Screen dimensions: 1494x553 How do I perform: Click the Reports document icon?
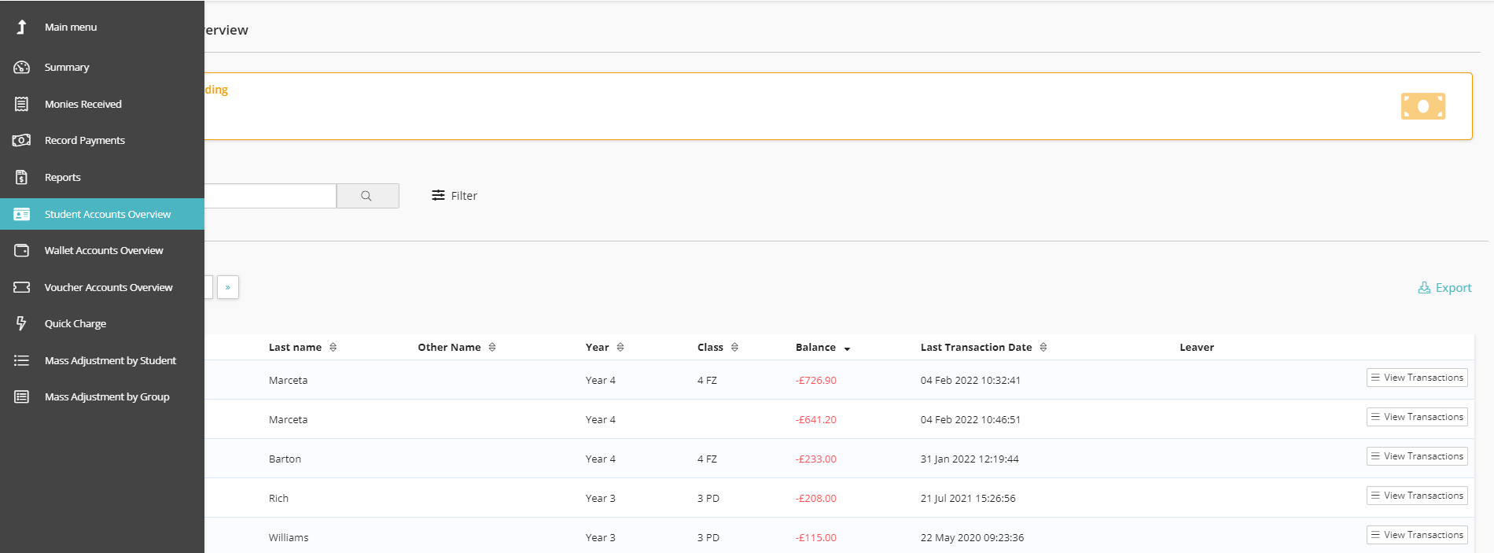[x=21, y=177]
